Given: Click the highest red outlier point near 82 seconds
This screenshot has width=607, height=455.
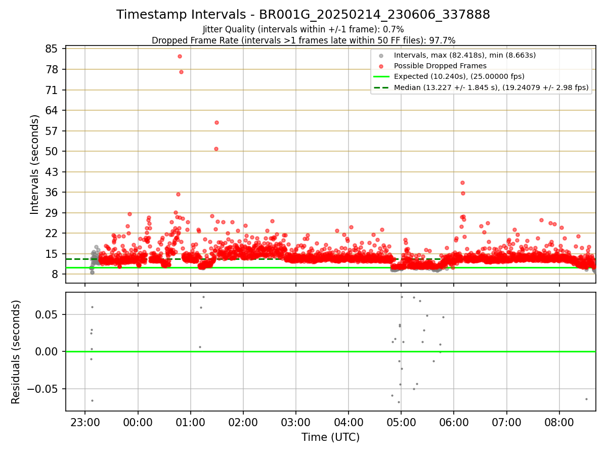Looking at the screenshot, I should [x=180, y=56].
